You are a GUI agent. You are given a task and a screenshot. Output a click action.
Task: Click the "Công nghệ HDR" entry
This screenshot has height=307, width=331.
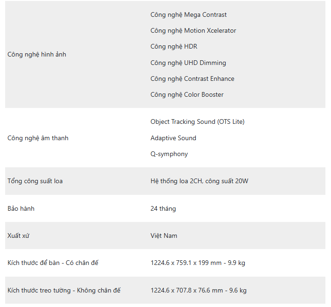[173, 47]
